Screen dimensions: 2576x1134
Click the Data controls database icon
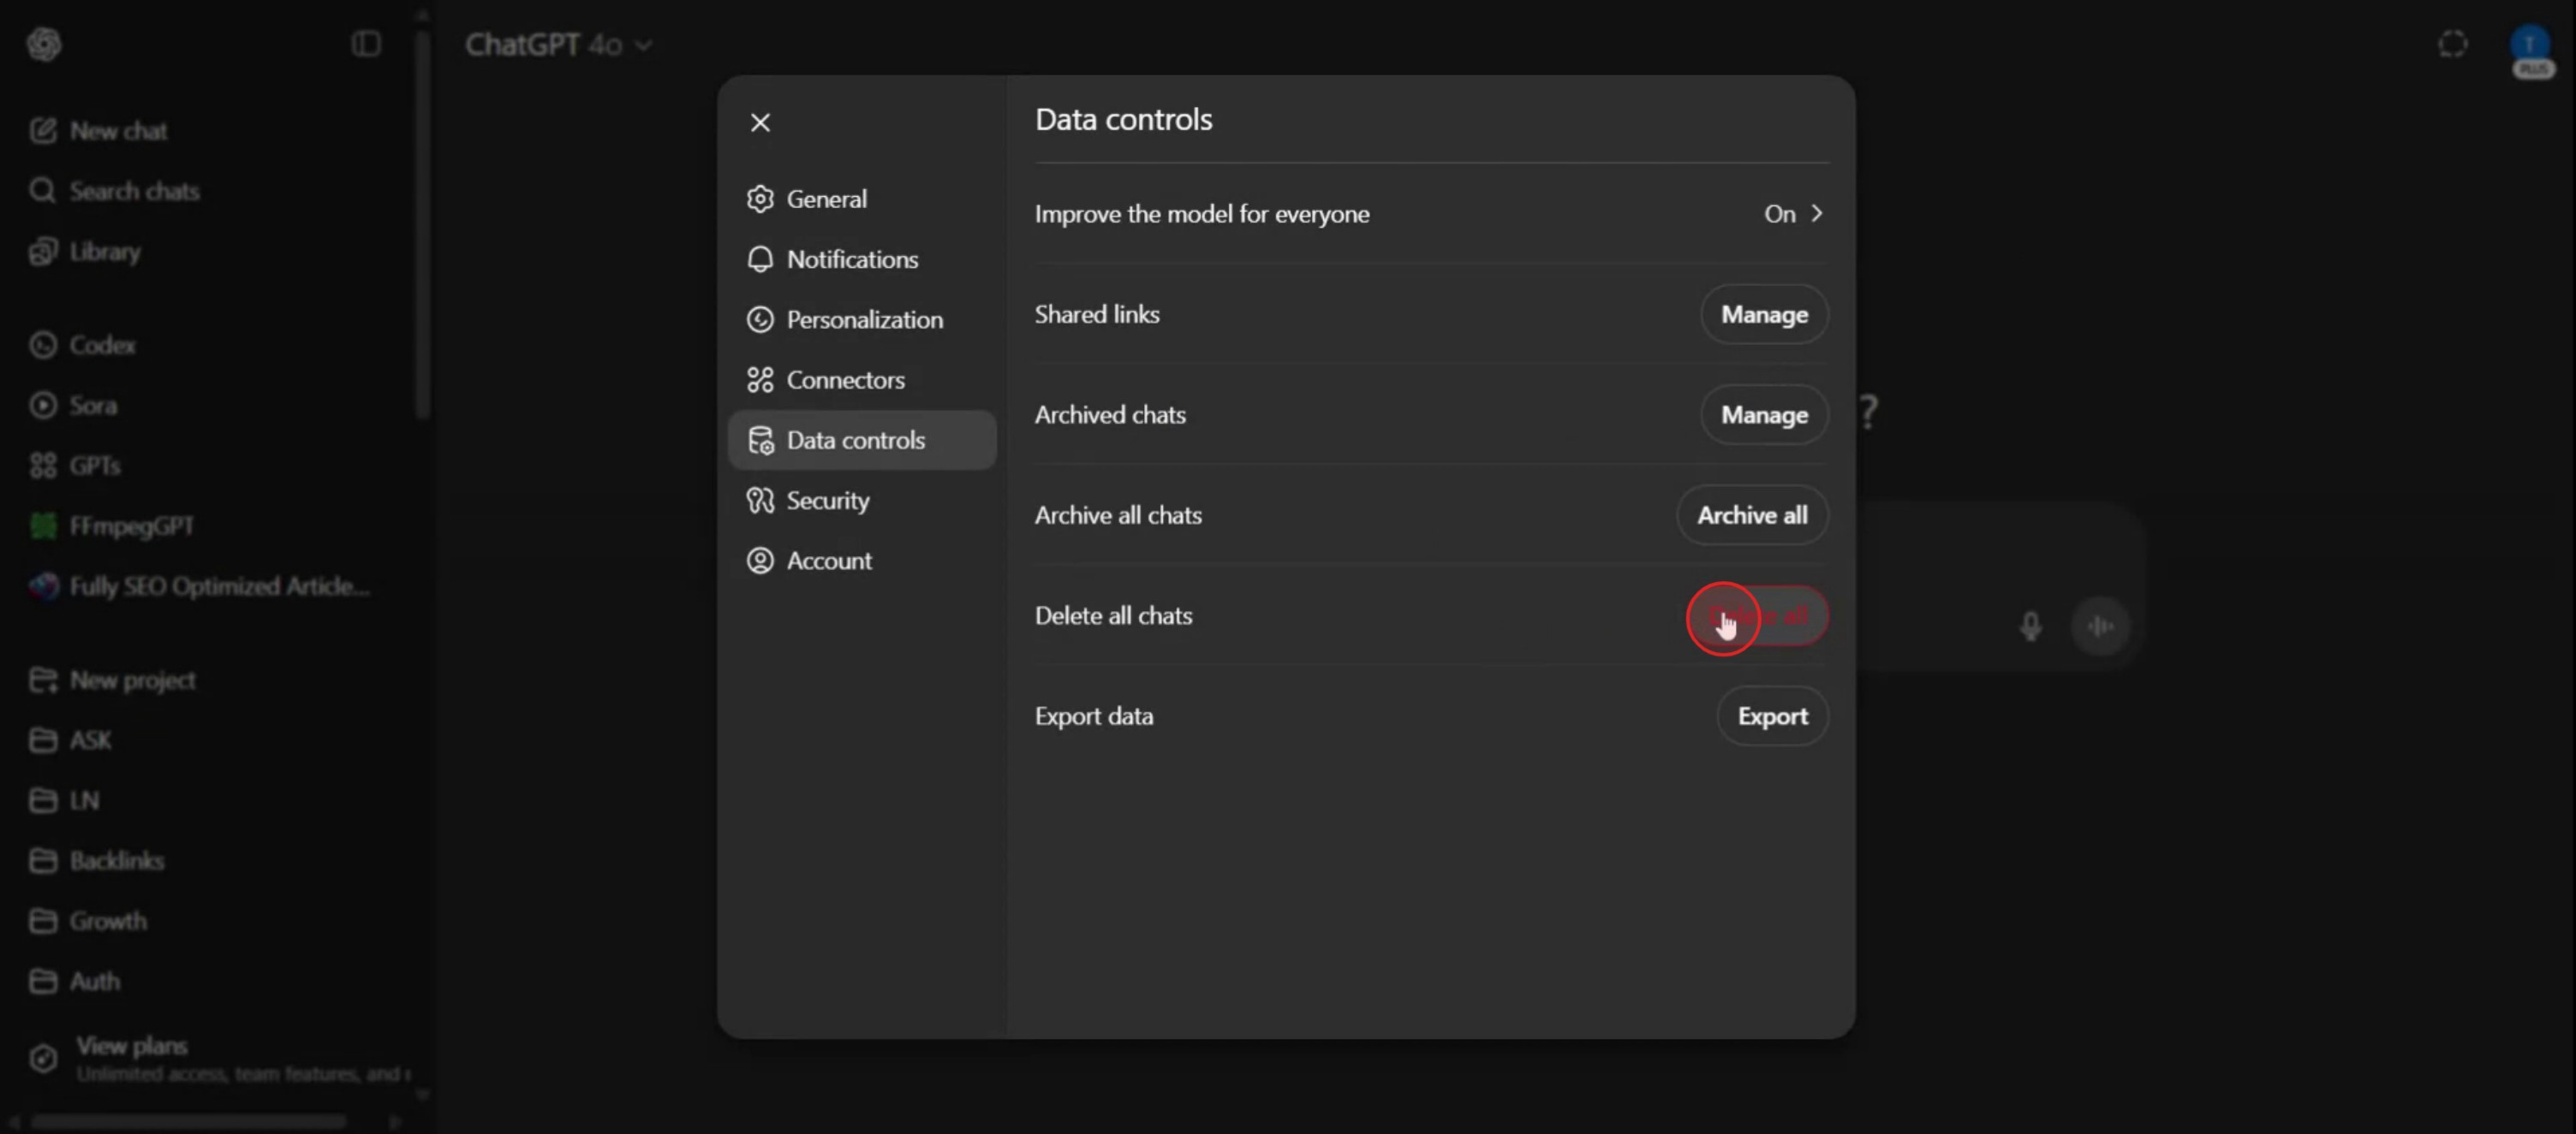[x=760, y=440]
